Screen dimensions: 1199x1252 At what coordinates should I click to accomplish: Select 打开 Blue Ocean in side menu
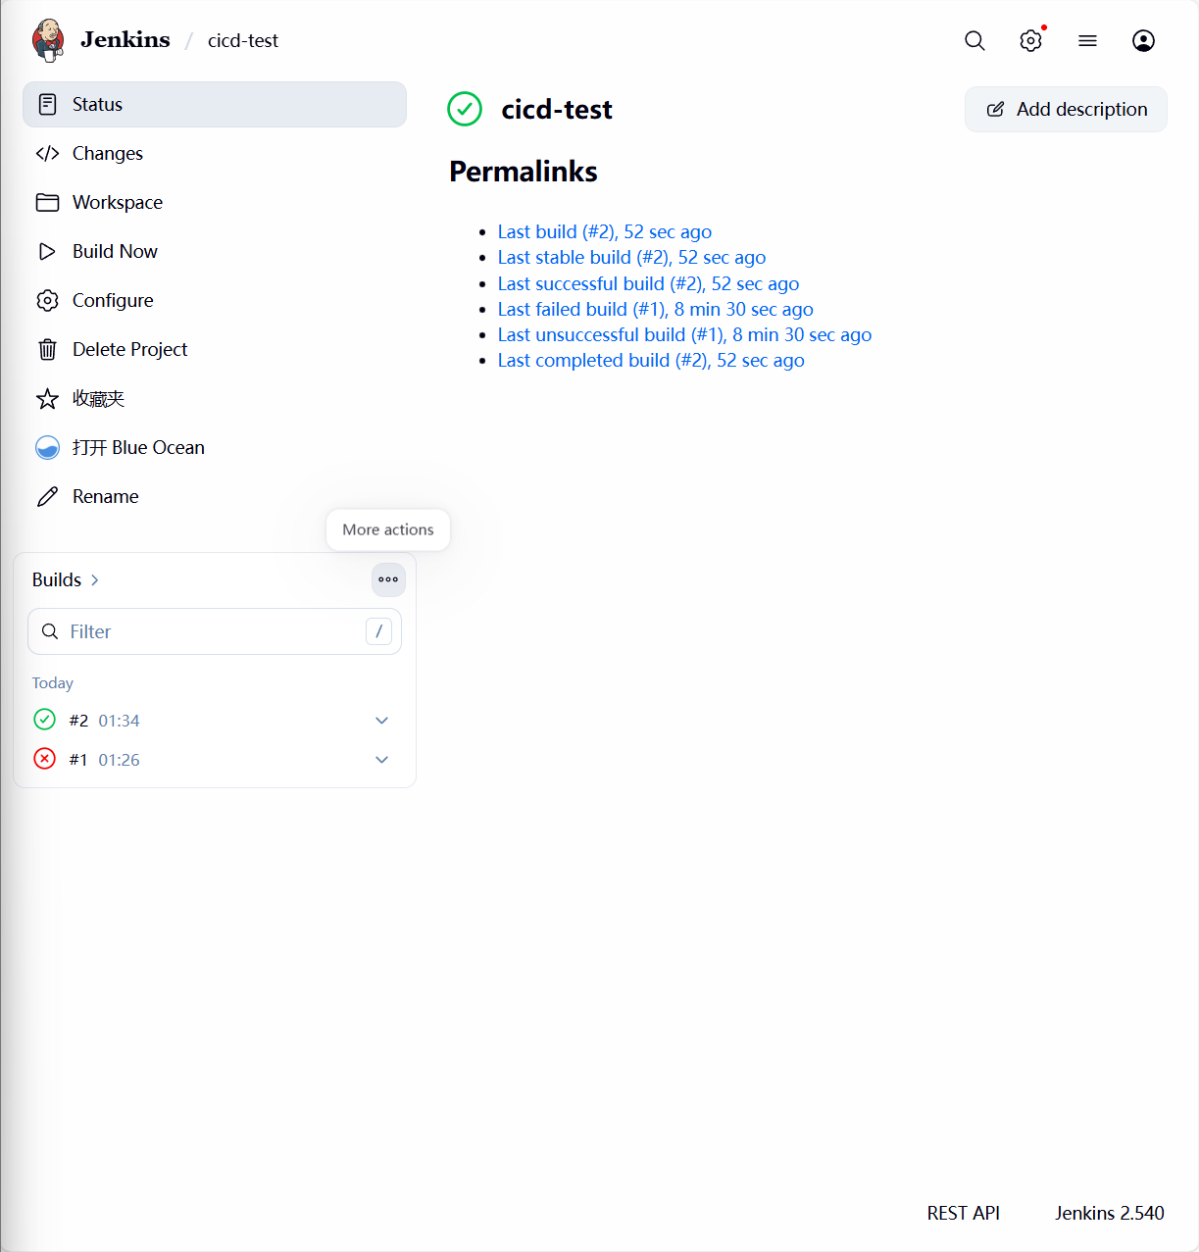215,447
